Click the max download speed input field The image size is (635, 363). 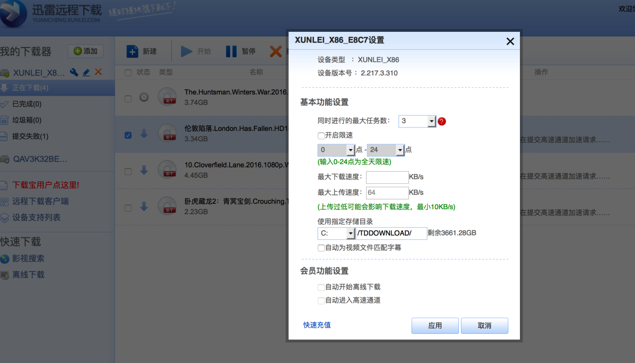pyautogui.click(x=387, y=177)
